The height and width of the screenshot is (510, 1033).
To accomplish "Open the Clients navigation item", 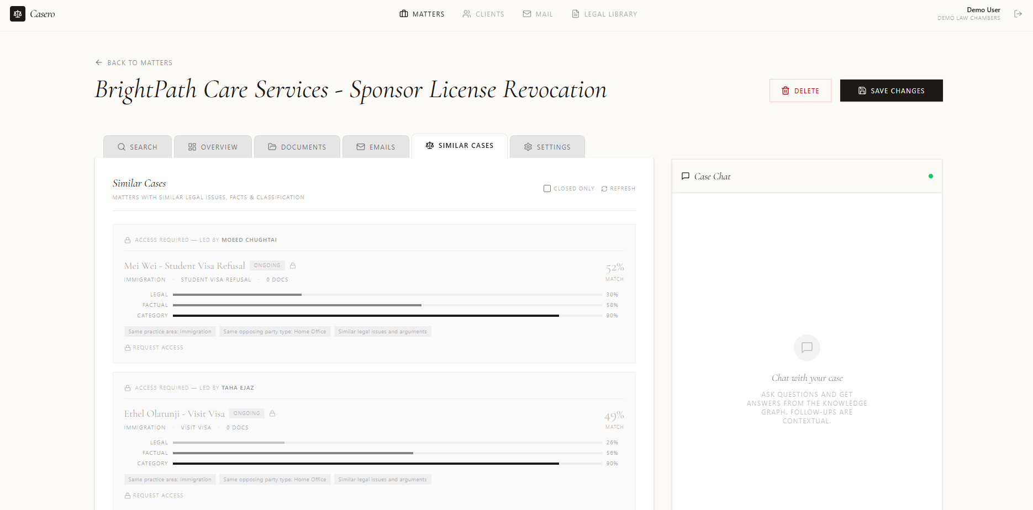I will [x=483, y=14].
